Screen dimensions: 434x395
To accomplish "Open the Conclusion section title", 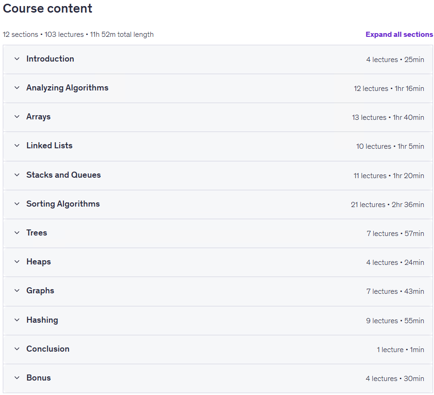I will click(x=48, y=349).
